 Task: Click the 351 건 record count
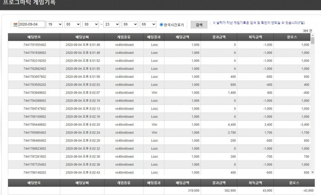(307, 31)
